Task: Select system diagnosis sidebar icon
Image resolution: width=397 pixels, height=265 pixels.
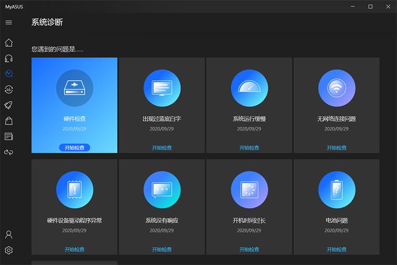Action: (x=9, y=74)
